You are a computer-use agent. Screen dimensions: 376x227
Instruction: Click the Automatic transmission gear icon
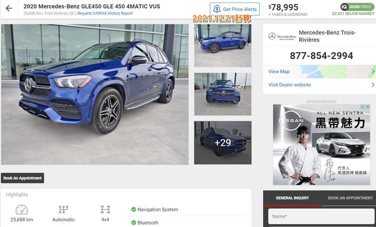tap(64, 209)
